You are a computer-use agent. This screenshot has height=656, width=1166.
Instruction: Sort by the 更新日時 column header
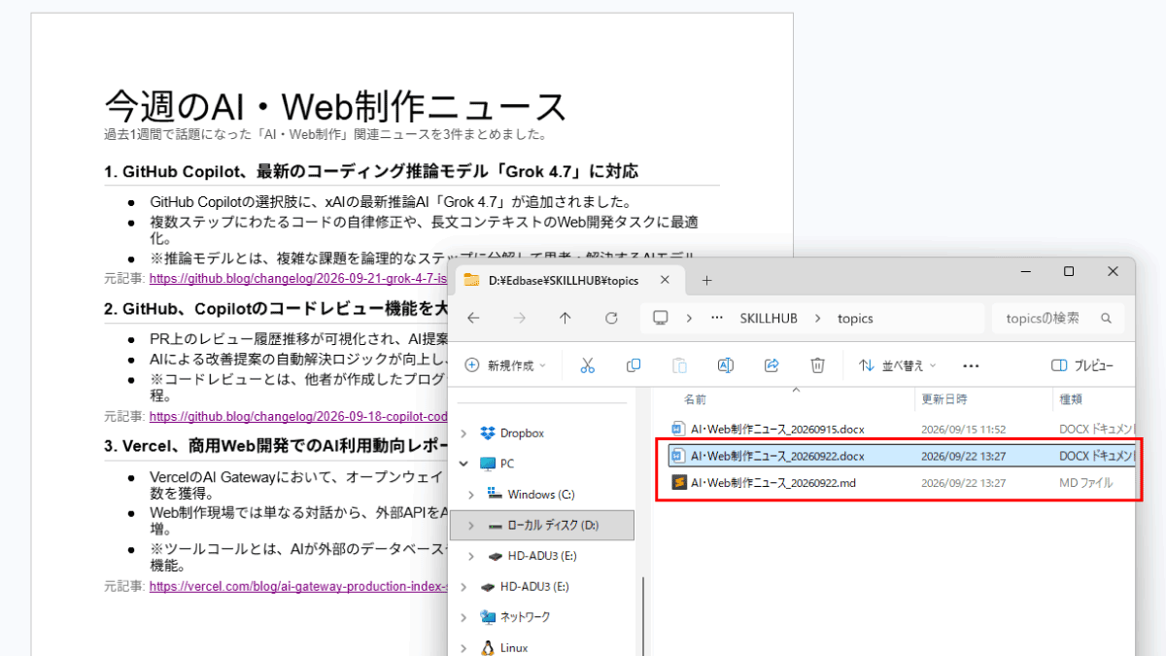[x=944, y=398]
